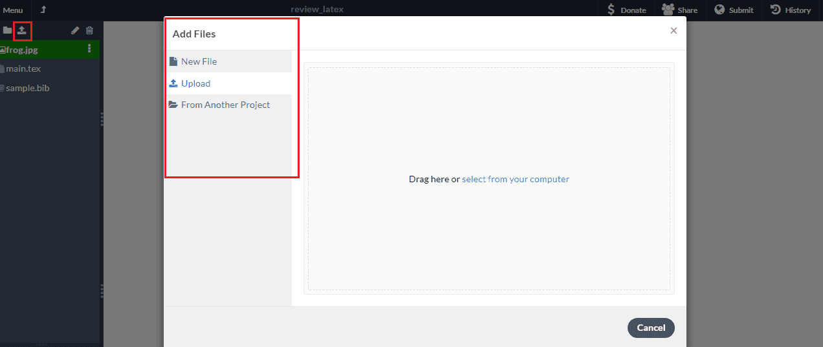
Task: Open the main Menu in top-left
Action: (x=13, y=10)
